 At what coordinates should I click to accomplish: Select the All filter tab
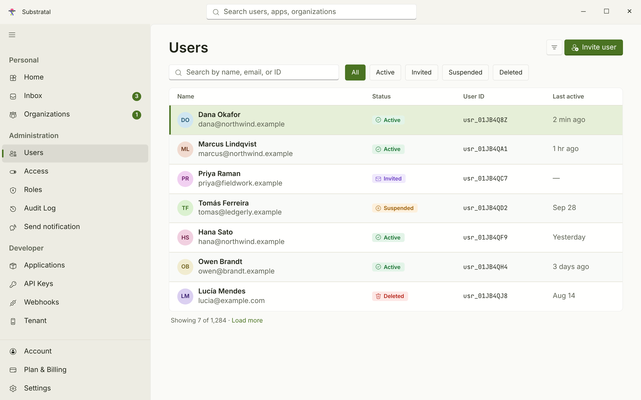355,72
